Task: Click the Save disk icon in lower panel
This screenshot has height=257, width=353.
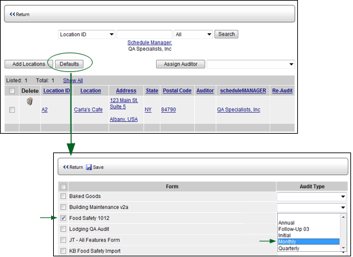Action: point(89,167)
